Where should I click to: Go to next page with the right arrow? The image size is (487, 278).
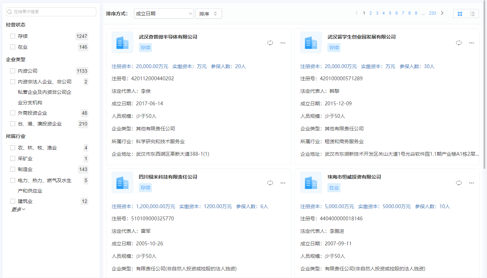click(x=442, y=13)
